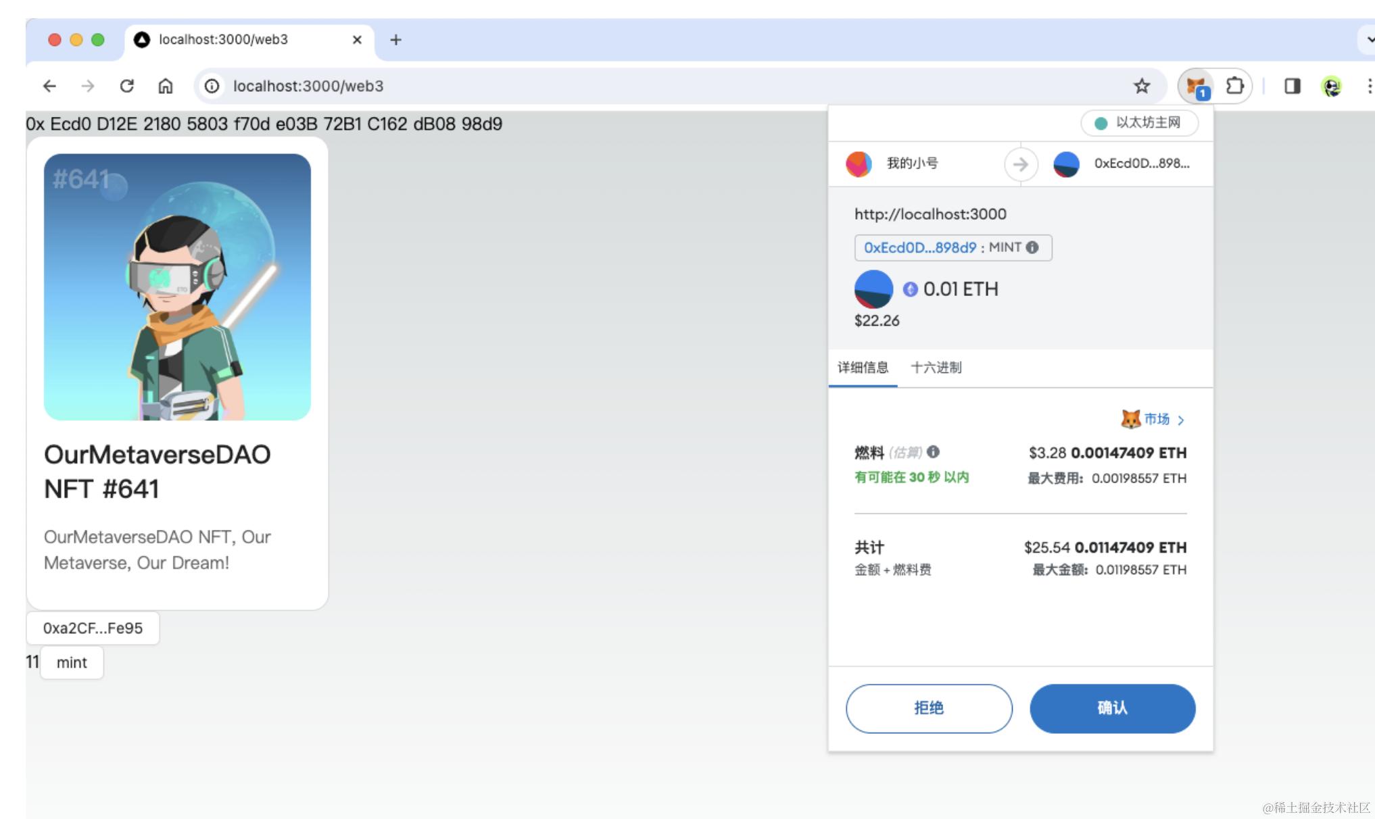Click the MINT contract info icon
This screenshot has height=819, width=1375.
tap(1032, 247)
